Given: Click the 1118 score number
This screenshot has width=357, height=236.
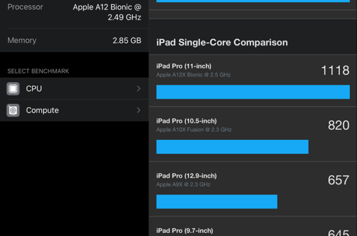Looking at the screenshot, I should click(335, 71).
